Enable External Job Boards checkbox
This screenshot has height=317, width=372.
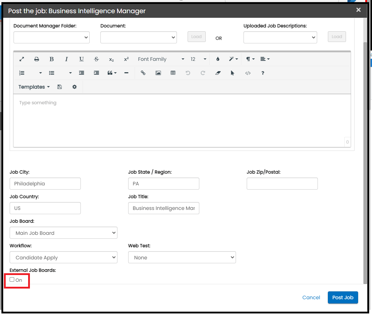pyautogui.click(x=12, y=280)
